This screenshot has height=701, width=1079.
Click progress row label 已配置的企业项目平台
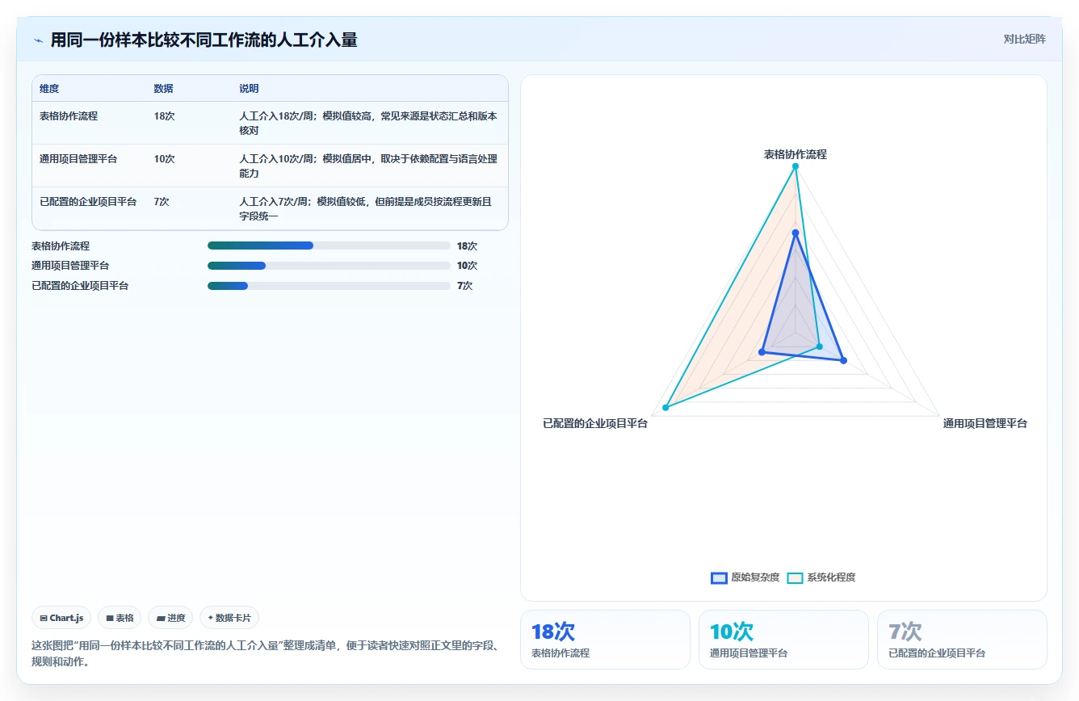pyautogui.click(x=80, y=286)
